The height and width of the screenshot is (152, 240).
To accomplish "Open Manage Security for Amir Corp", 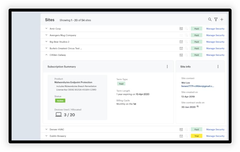I will click(x=215, y=29).
